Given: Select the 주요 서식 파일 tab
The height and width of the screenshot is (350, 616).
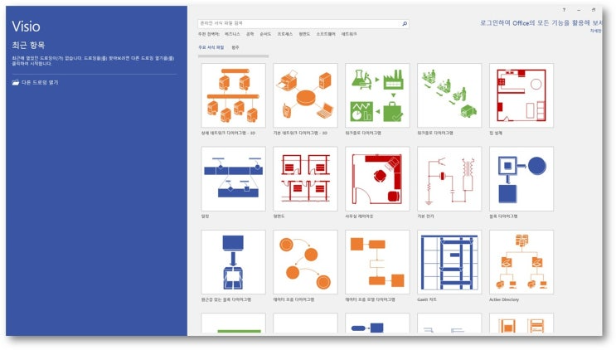Looking at the screenshot, I should point(211,47).
